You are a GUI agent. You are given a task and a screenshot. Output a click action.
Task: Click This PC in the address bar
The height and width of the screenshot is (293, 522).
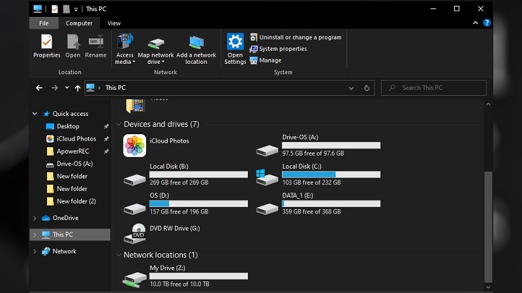(115, 88)
